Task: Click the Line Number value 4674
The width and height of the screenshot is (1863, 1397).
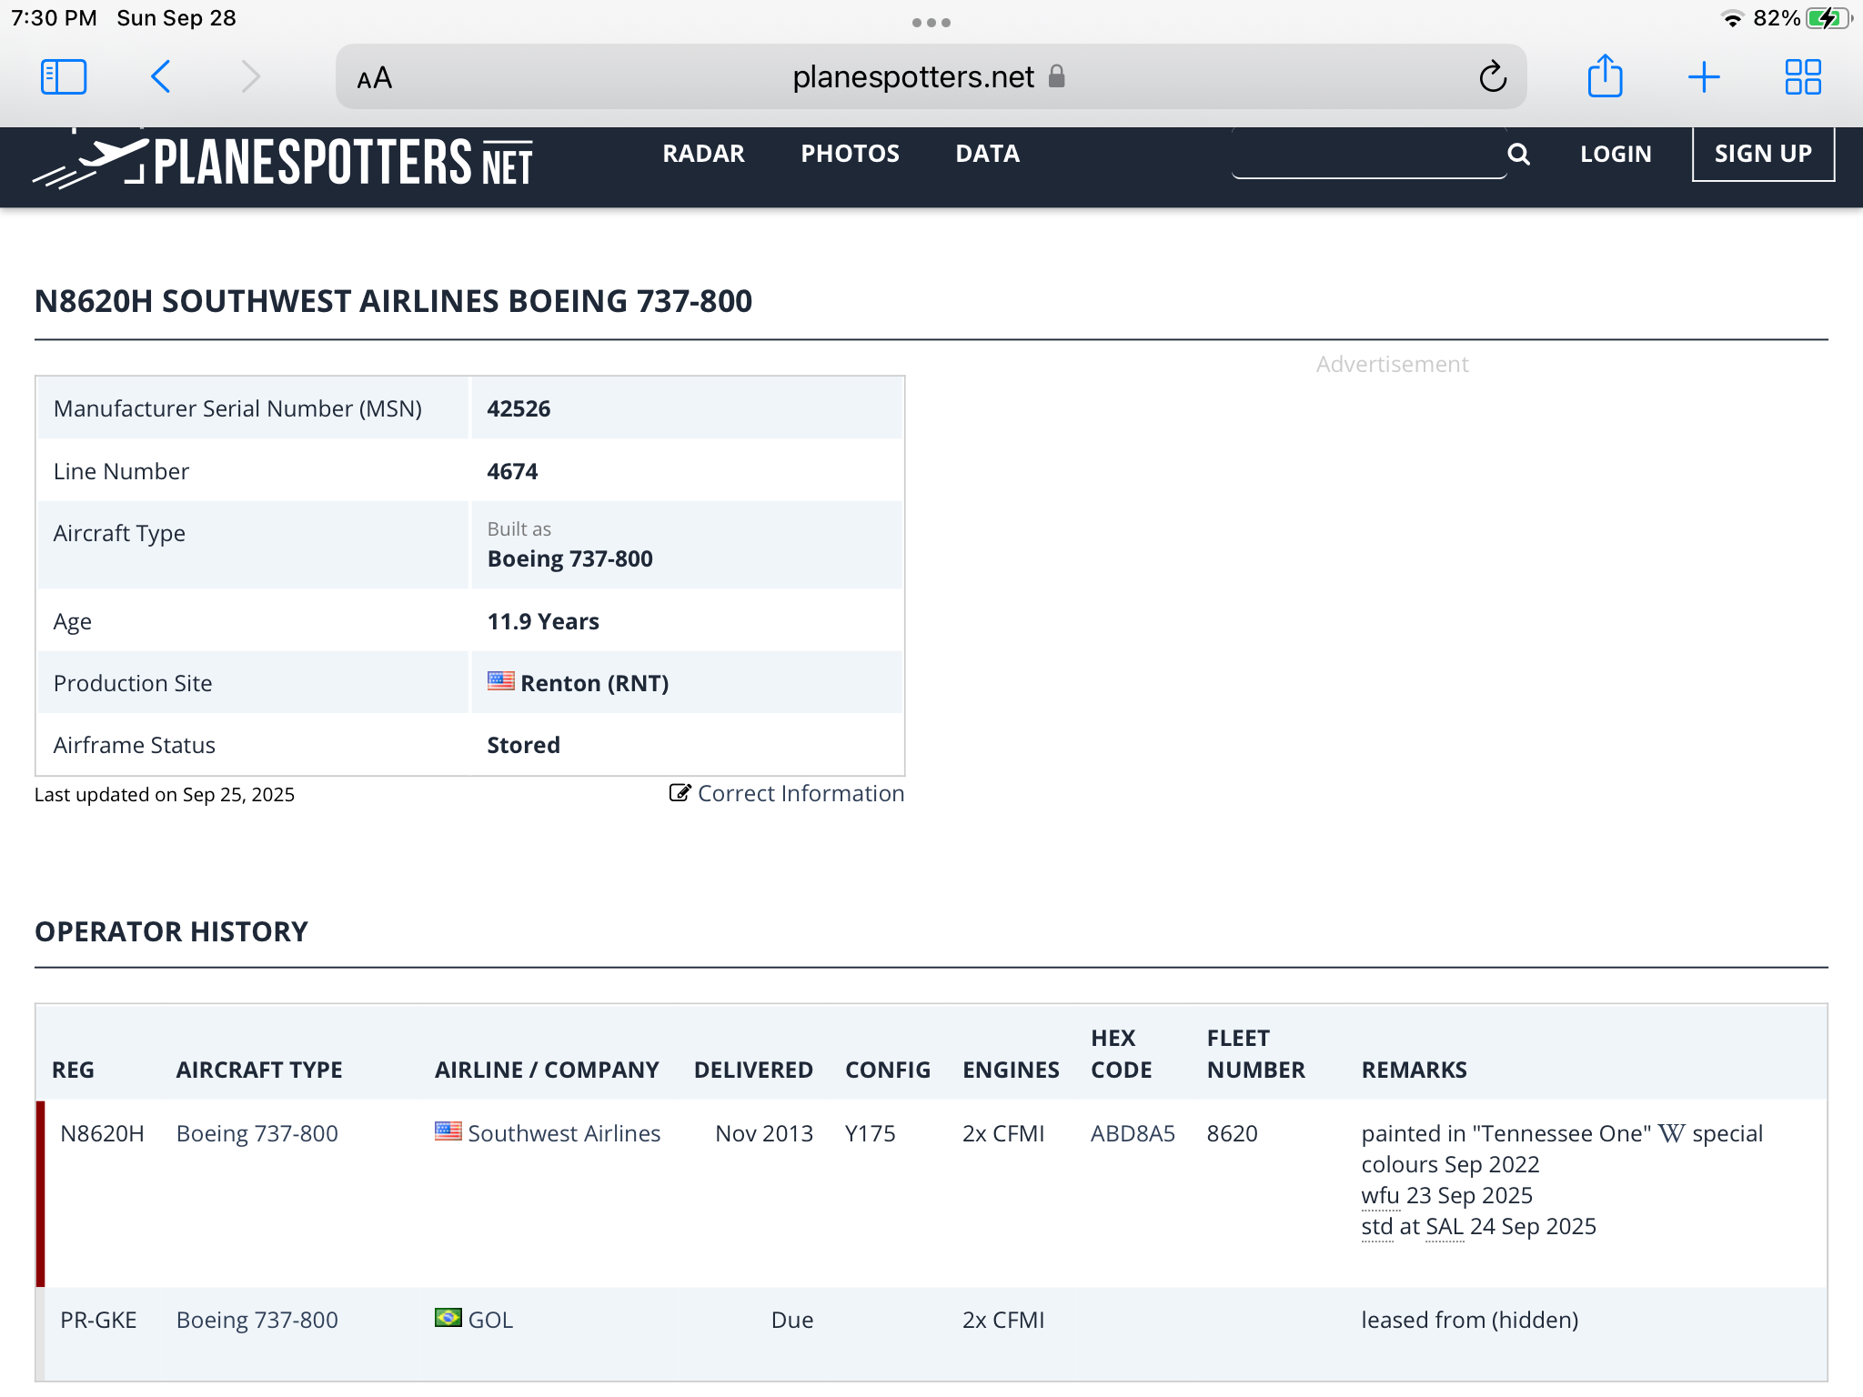Action: pyautogui.click(x=512, y=471)
